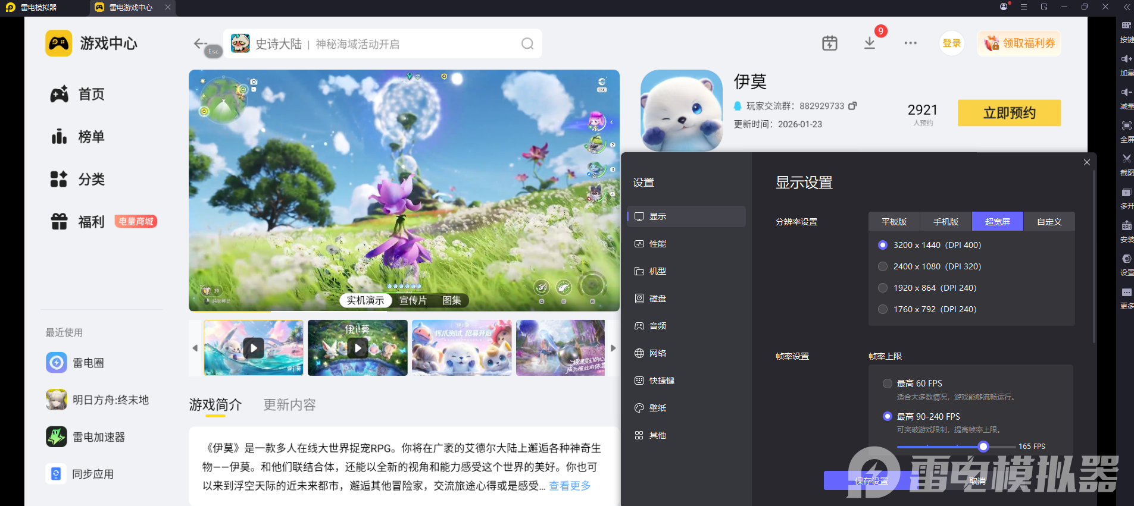This screenshot has width=1134, height=506.
Task: Open the hamburger menu in title bar
Action: click(x=1024, y=7)
